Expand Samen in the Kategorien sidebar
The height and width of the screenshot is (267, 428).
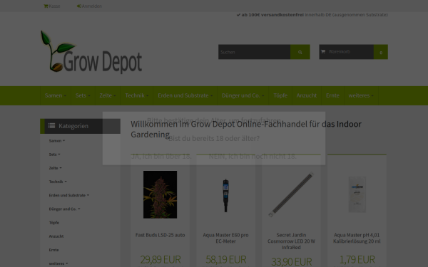[x=57, y=141]
